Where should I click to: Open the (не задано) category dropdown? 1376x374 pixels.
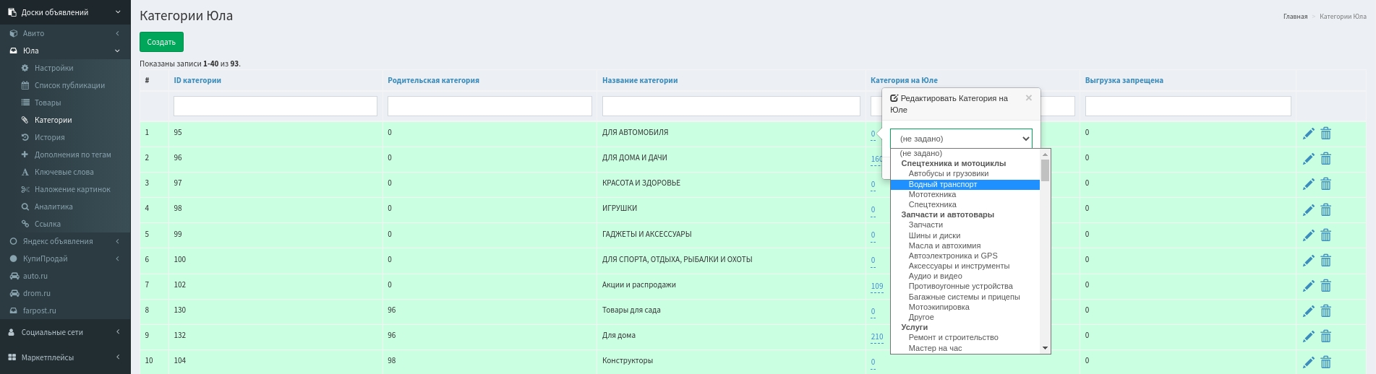(961, 139)
